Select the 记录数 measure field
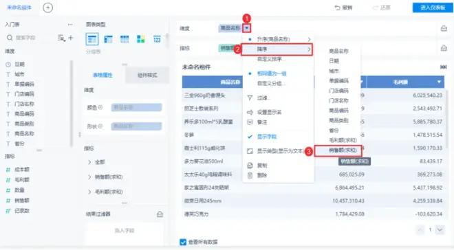 coord(22,211)
